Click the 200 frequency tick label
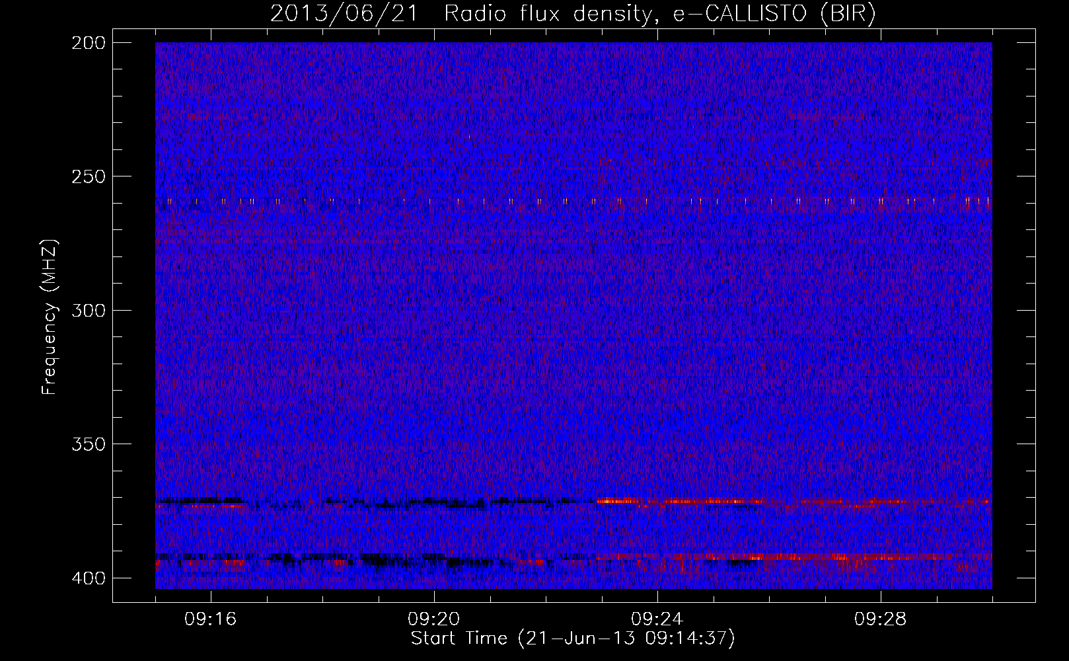This screenshot has height=661, width=1069. coord(88,43)
